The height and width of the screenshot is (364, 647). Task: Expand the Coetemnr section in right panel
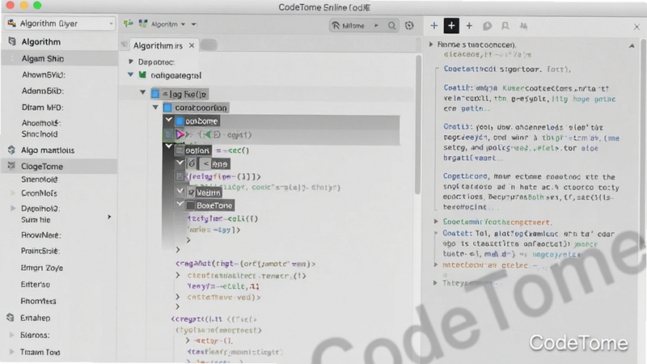[x=436, y=222]
